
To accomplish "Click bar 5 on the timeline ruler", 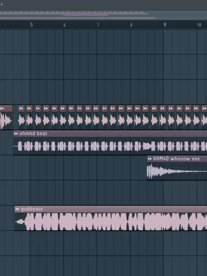I will 31,25.
